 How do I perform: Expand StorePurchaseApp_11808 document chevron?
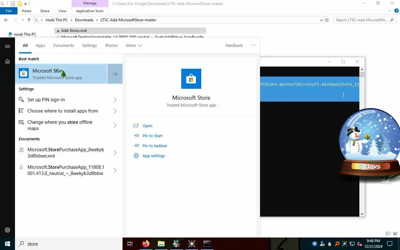[x=115, y=170]
